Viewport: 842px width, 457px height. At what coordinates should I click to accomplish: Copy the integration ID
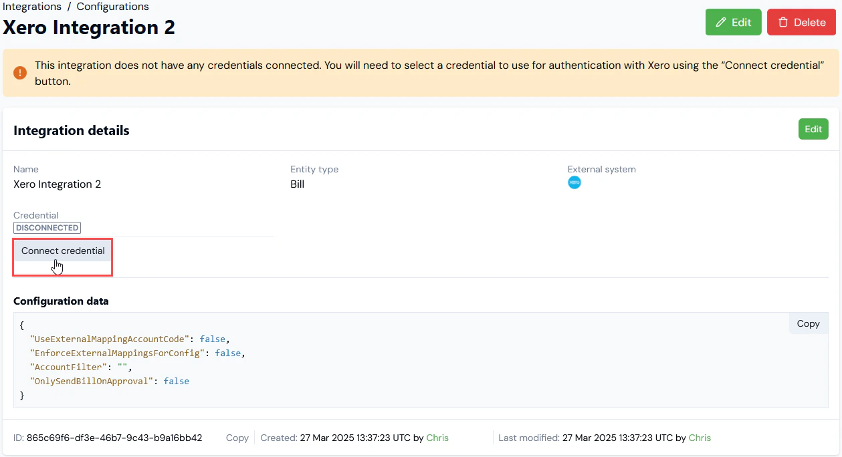coord(237,438)
